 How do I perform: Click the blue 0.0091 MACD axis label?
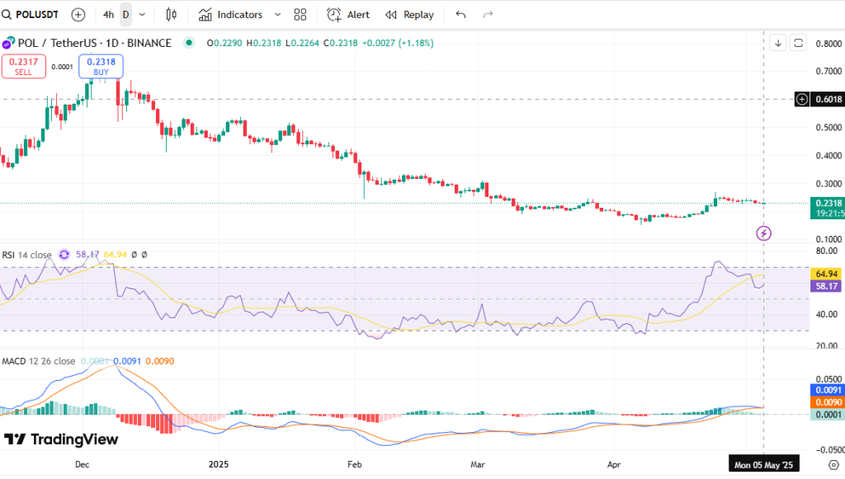827,390
